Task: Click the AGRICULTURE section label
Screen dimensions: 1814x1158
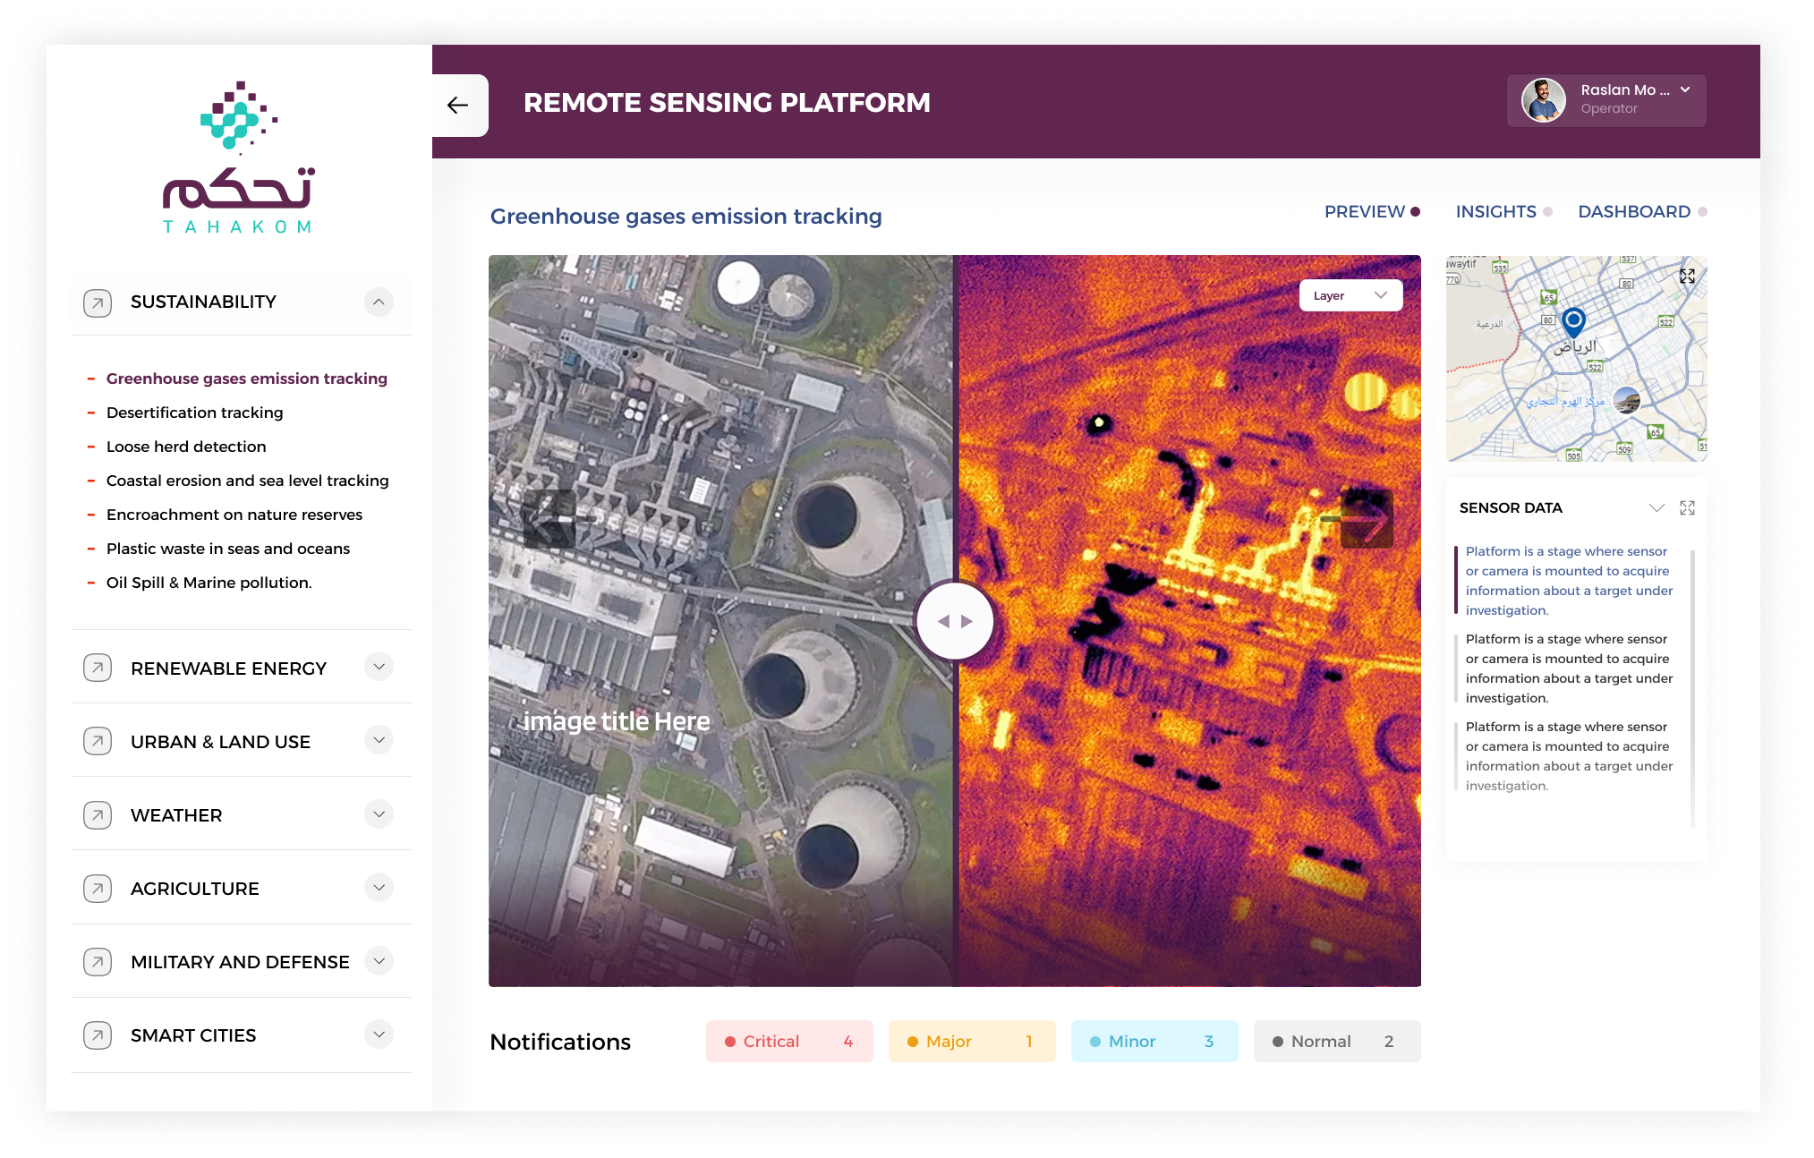Action: click(x=195, y=889)
